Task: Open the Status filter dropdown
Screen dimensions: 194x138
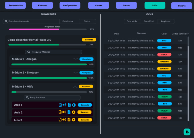Action: 87,21
